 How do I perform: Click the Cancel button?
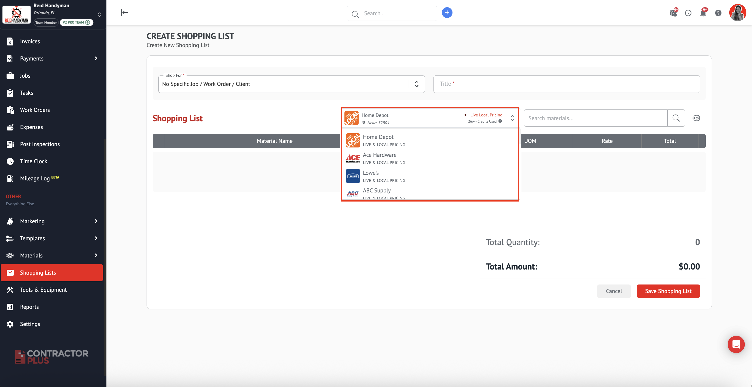tap(614, 291)
